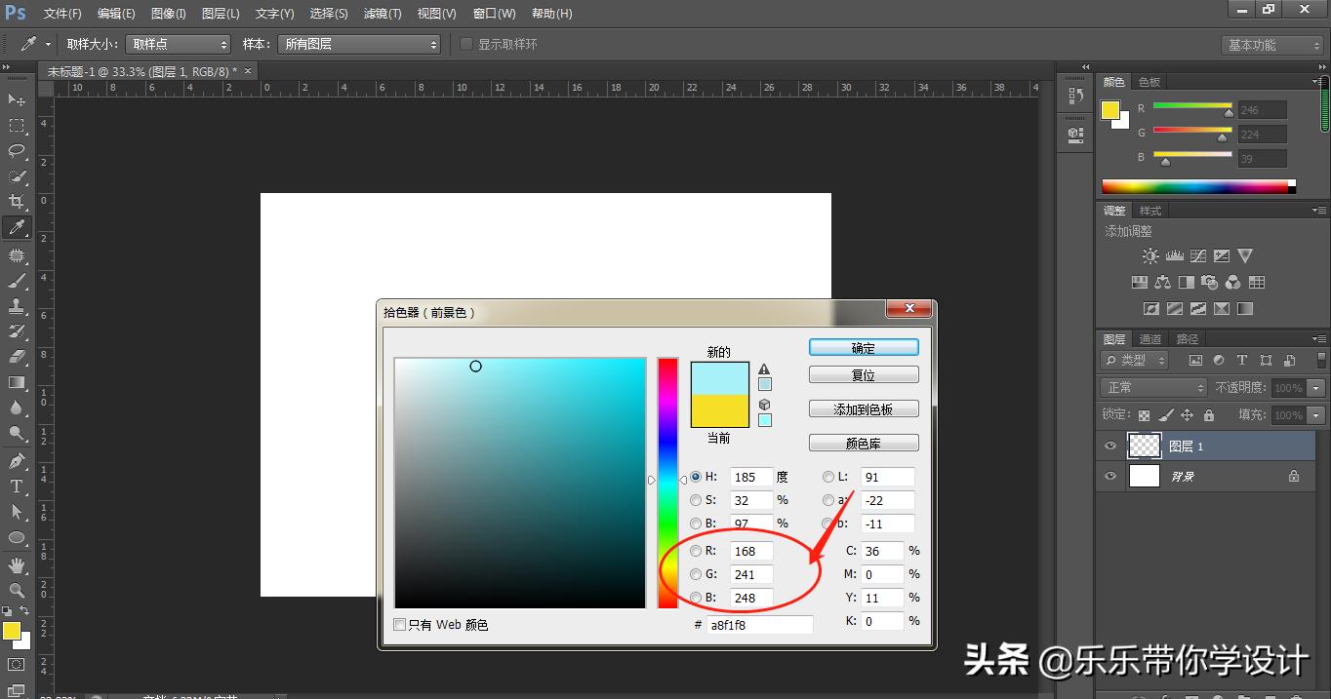Enable the 只有 Web 颜色 checkbox
This screenshot has height=699, width=1331.
[399, 625]
